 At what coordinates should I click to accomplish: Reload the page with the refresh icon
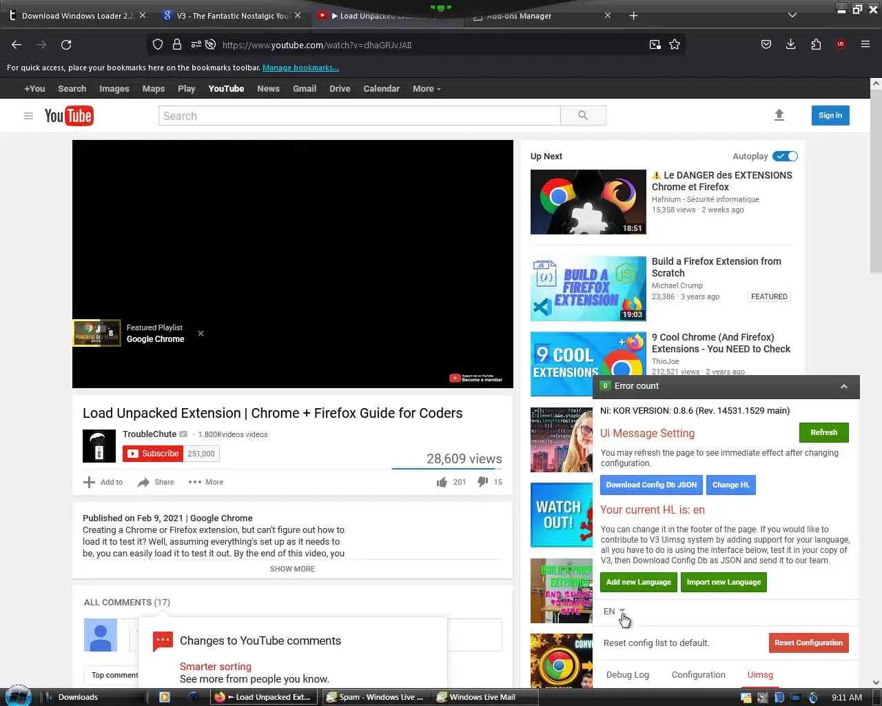point(66,45)
